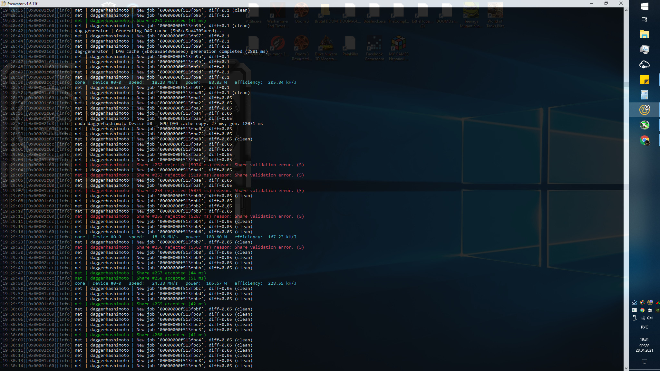Open the Action Center notification icon
660x371 pixels.
644,362
